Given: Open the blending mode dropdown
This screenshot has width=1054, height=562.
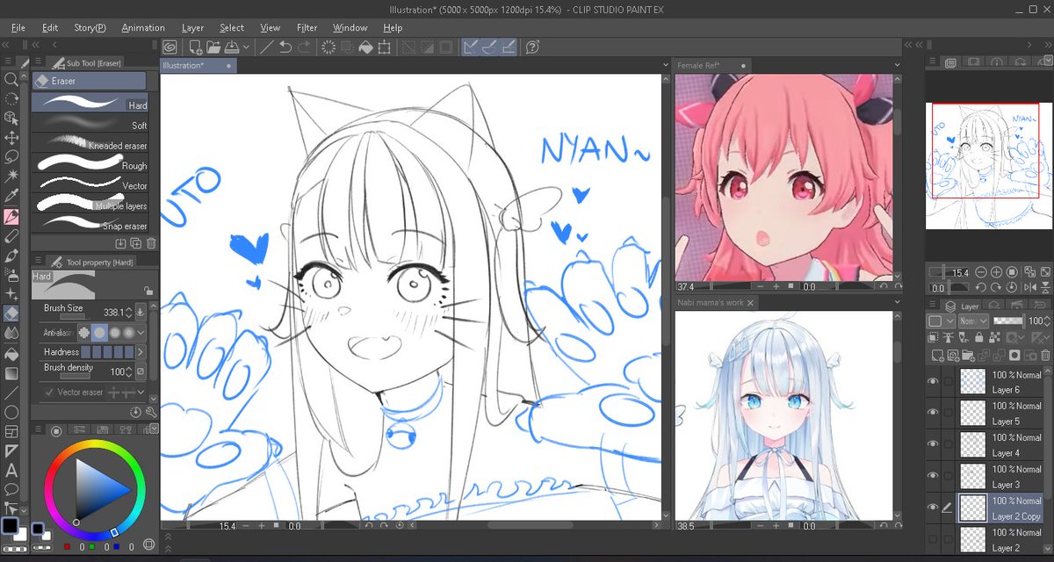Looking at the screenshot, I should point(973,321).
